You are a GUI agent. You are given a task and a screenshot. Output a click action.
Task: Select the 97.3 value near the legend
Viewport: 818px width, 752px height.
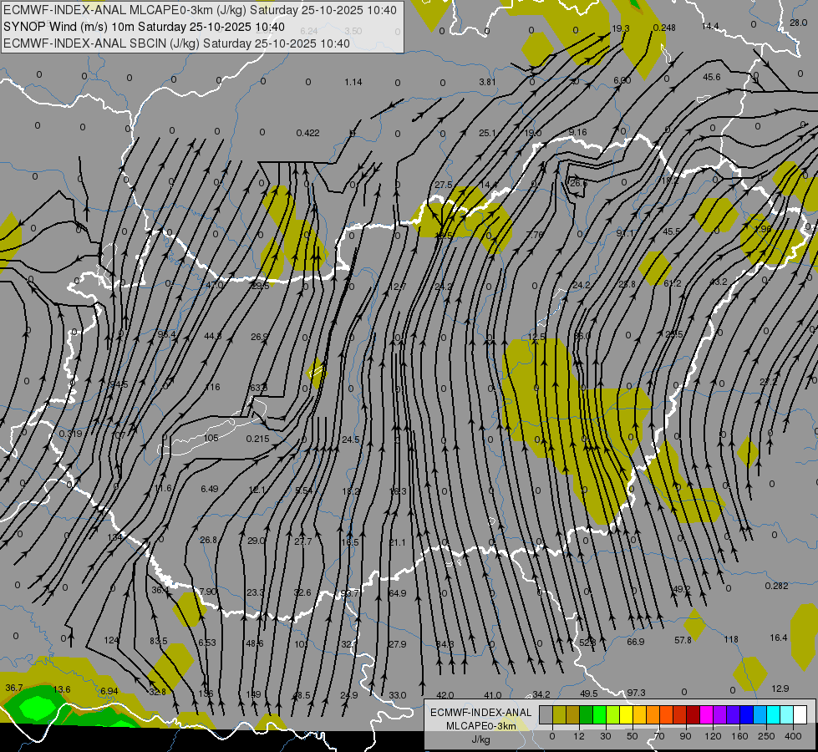click(636, 693)
